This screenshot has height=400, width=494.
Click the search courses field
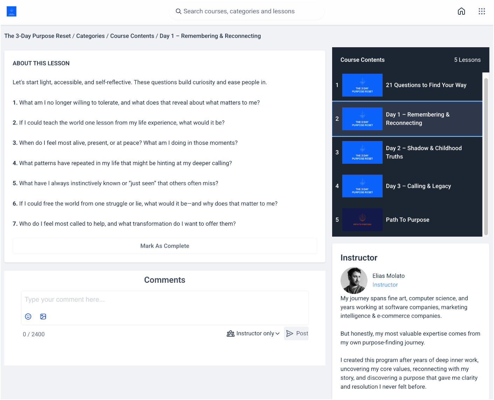point(247,11)
